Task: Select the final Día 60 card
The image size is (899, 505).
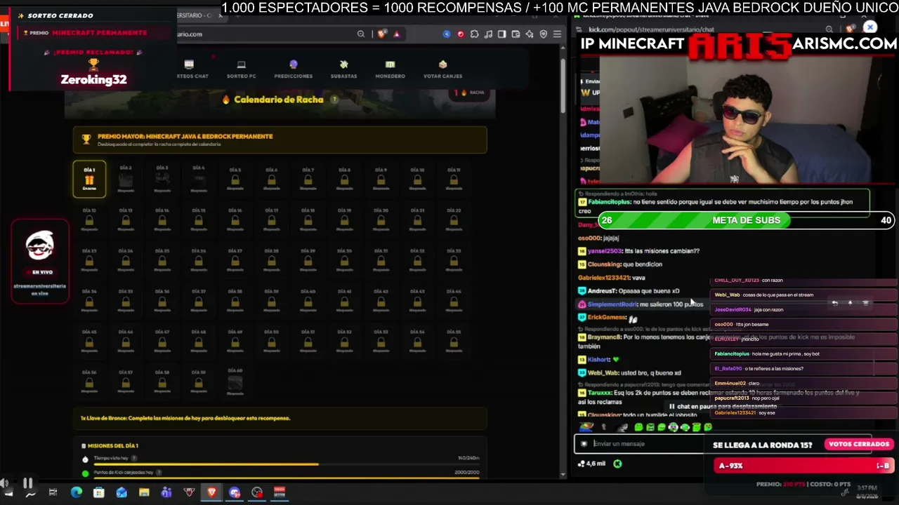Action: click(x=235, y=382)
